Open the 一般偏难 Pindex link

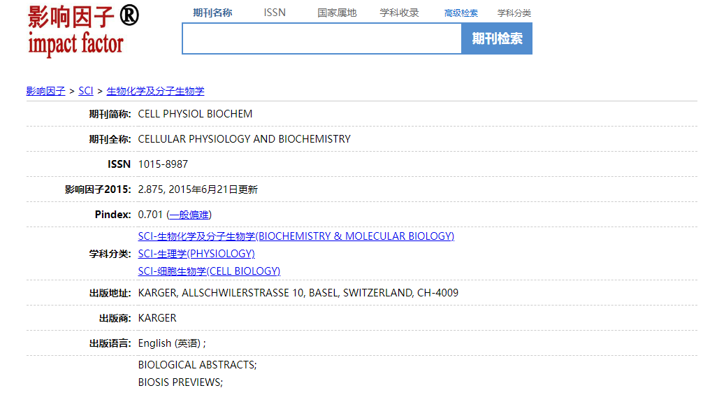click(189, 215)
